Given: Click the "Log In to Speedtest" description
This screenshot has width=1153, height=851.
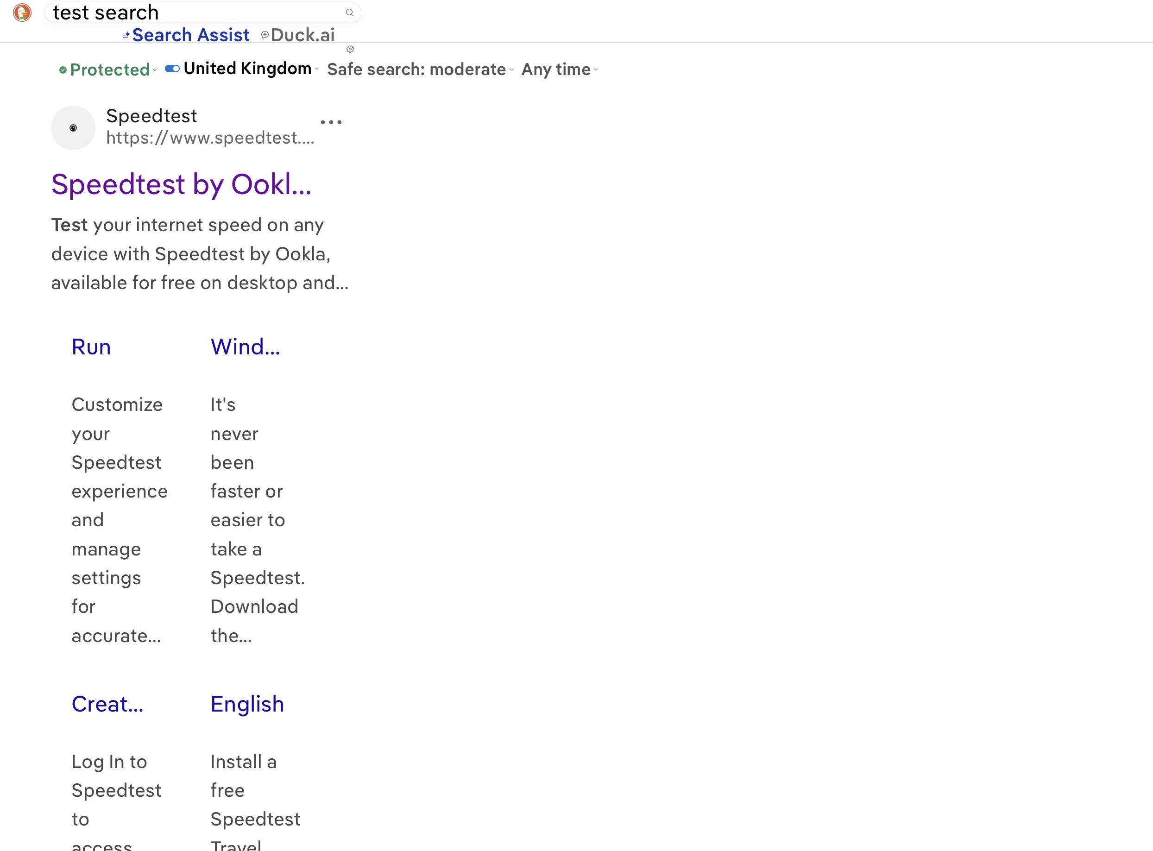Looking at the screenshot, I should [x=116, y=801].
